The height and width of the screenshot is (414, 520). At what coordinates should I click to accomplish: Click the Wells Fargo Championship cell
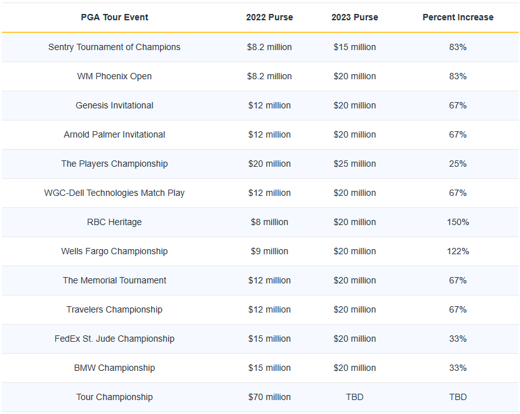(114, 251)
